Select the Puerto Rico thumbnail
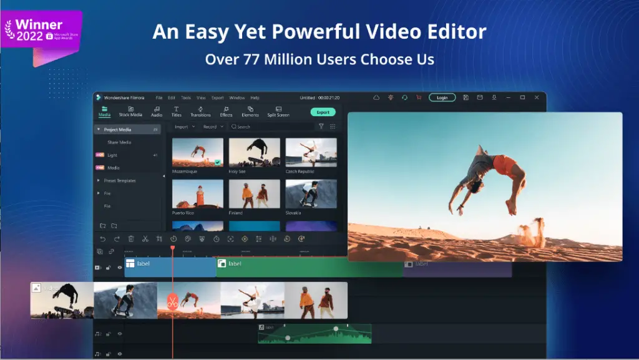This screenshot has width=639, height=360. 198,194
